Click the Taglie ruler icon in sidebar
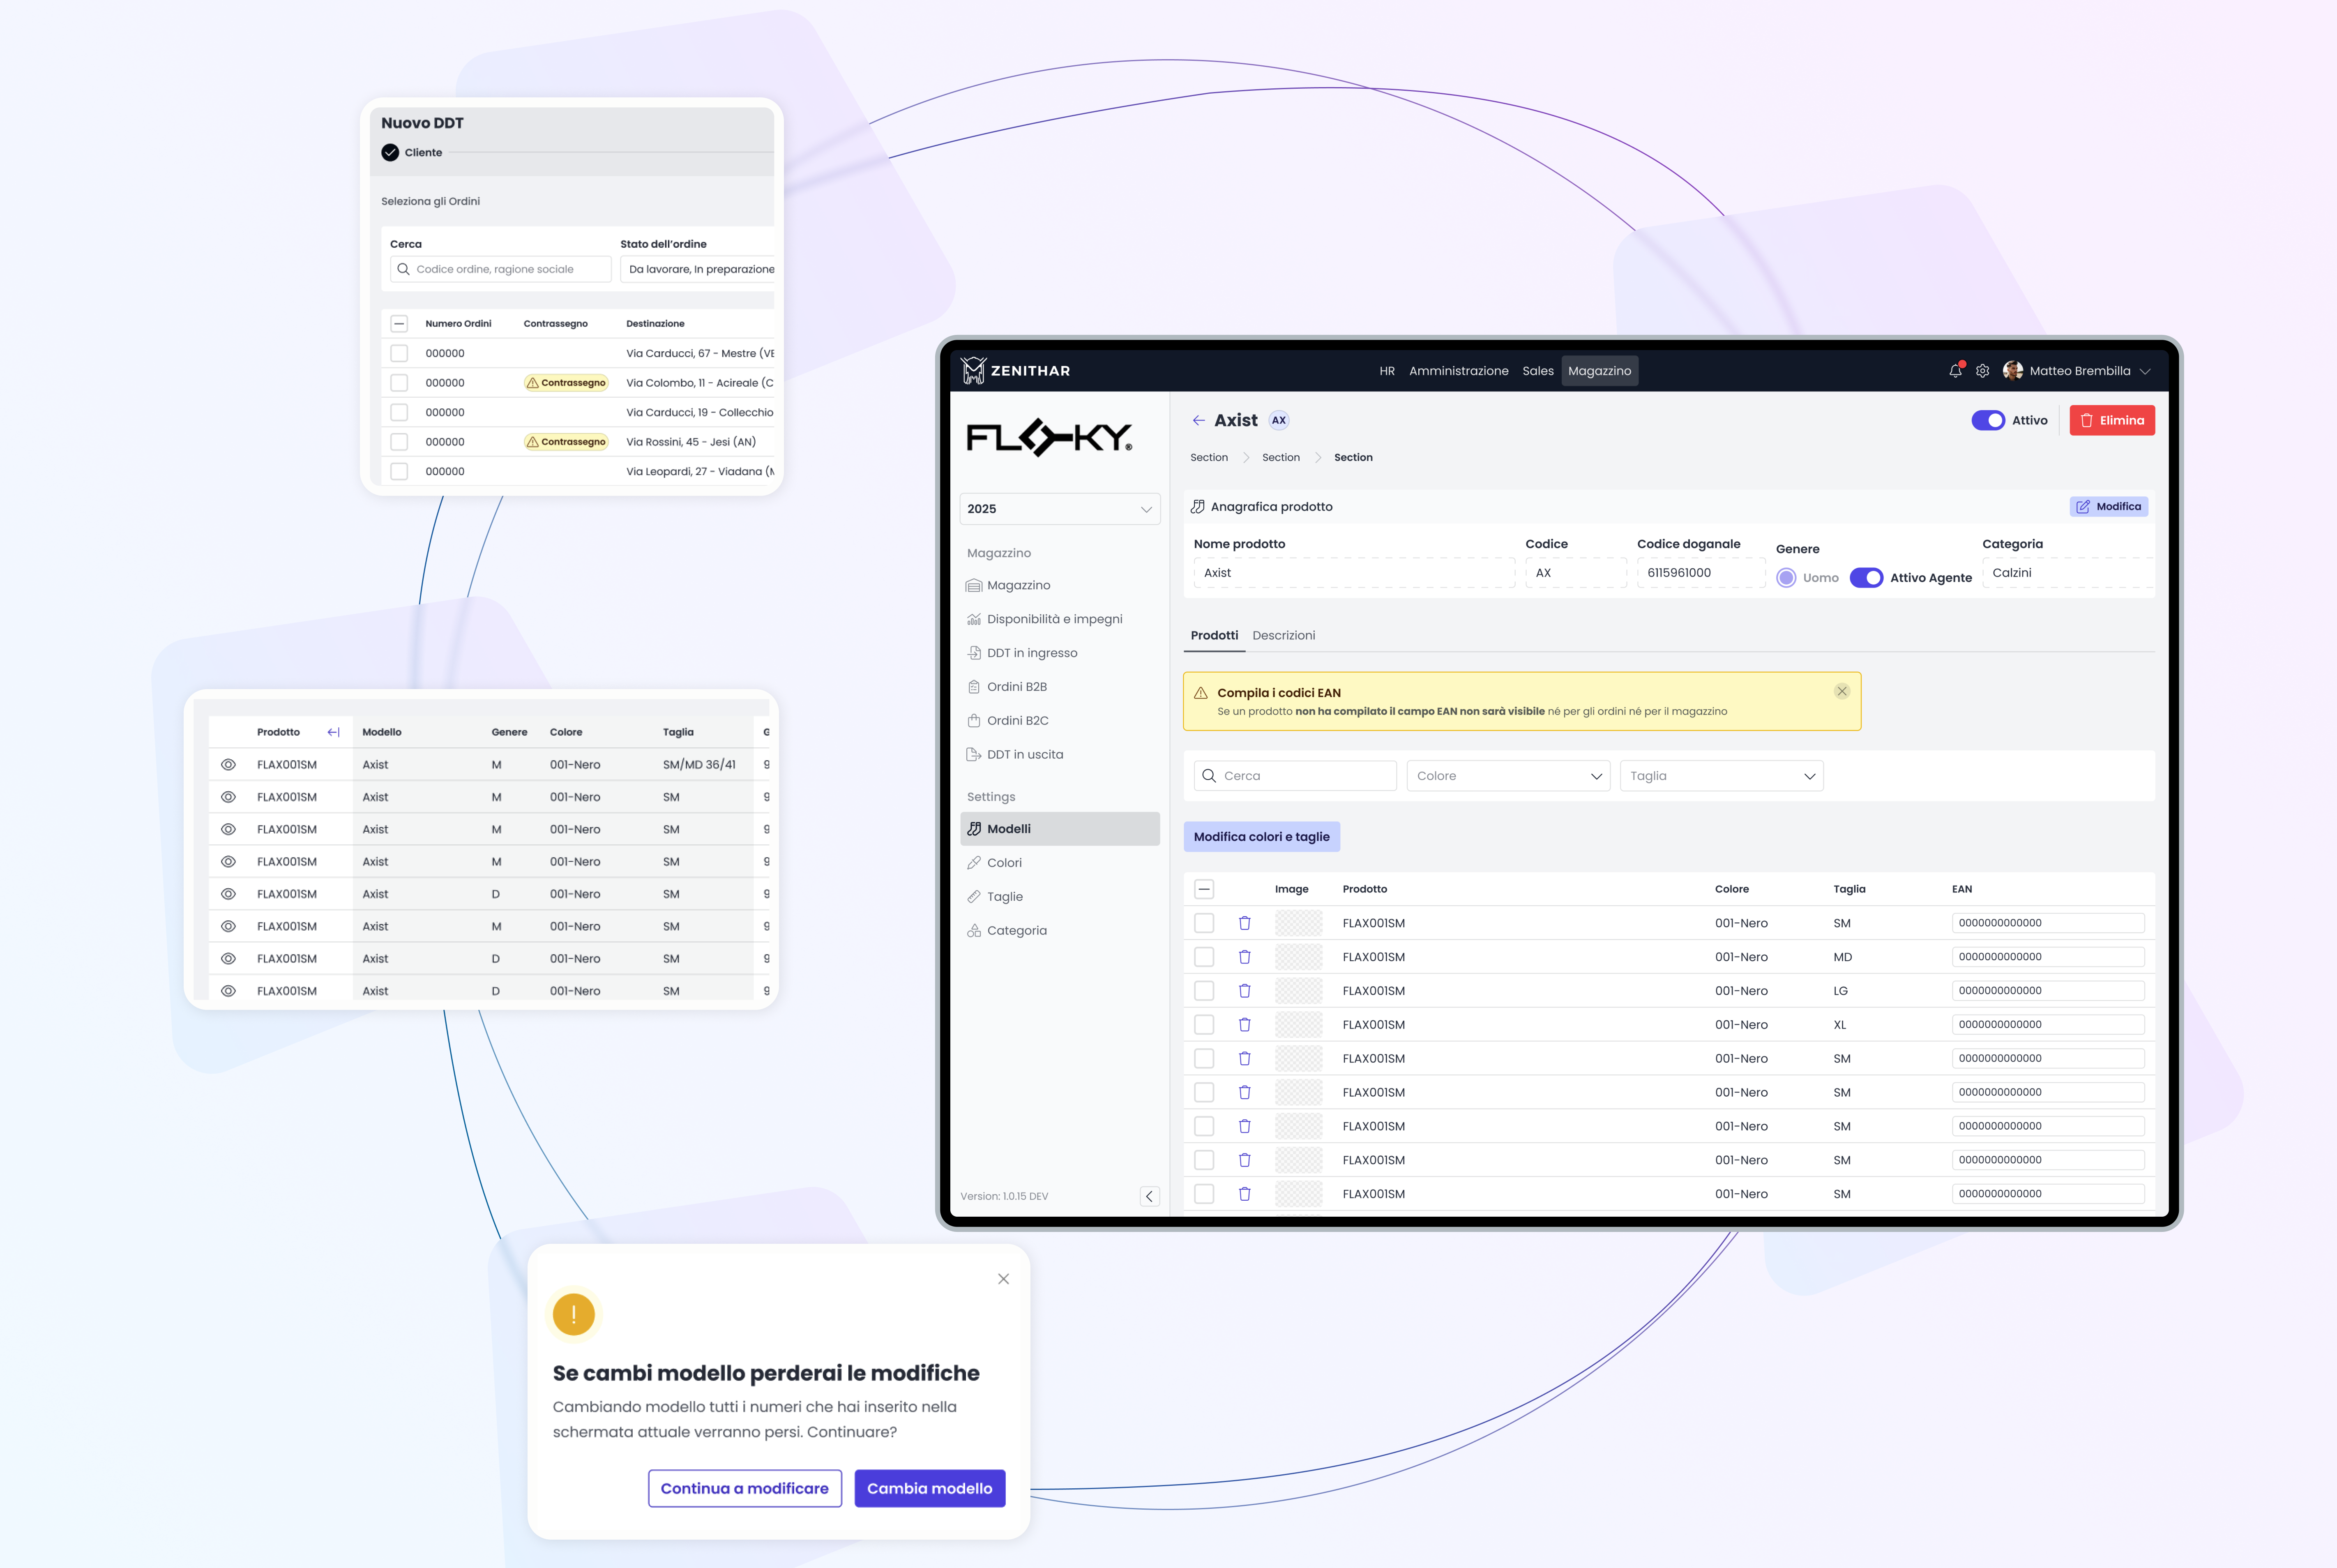The image size is (2337, 1568). pos(974,897)
